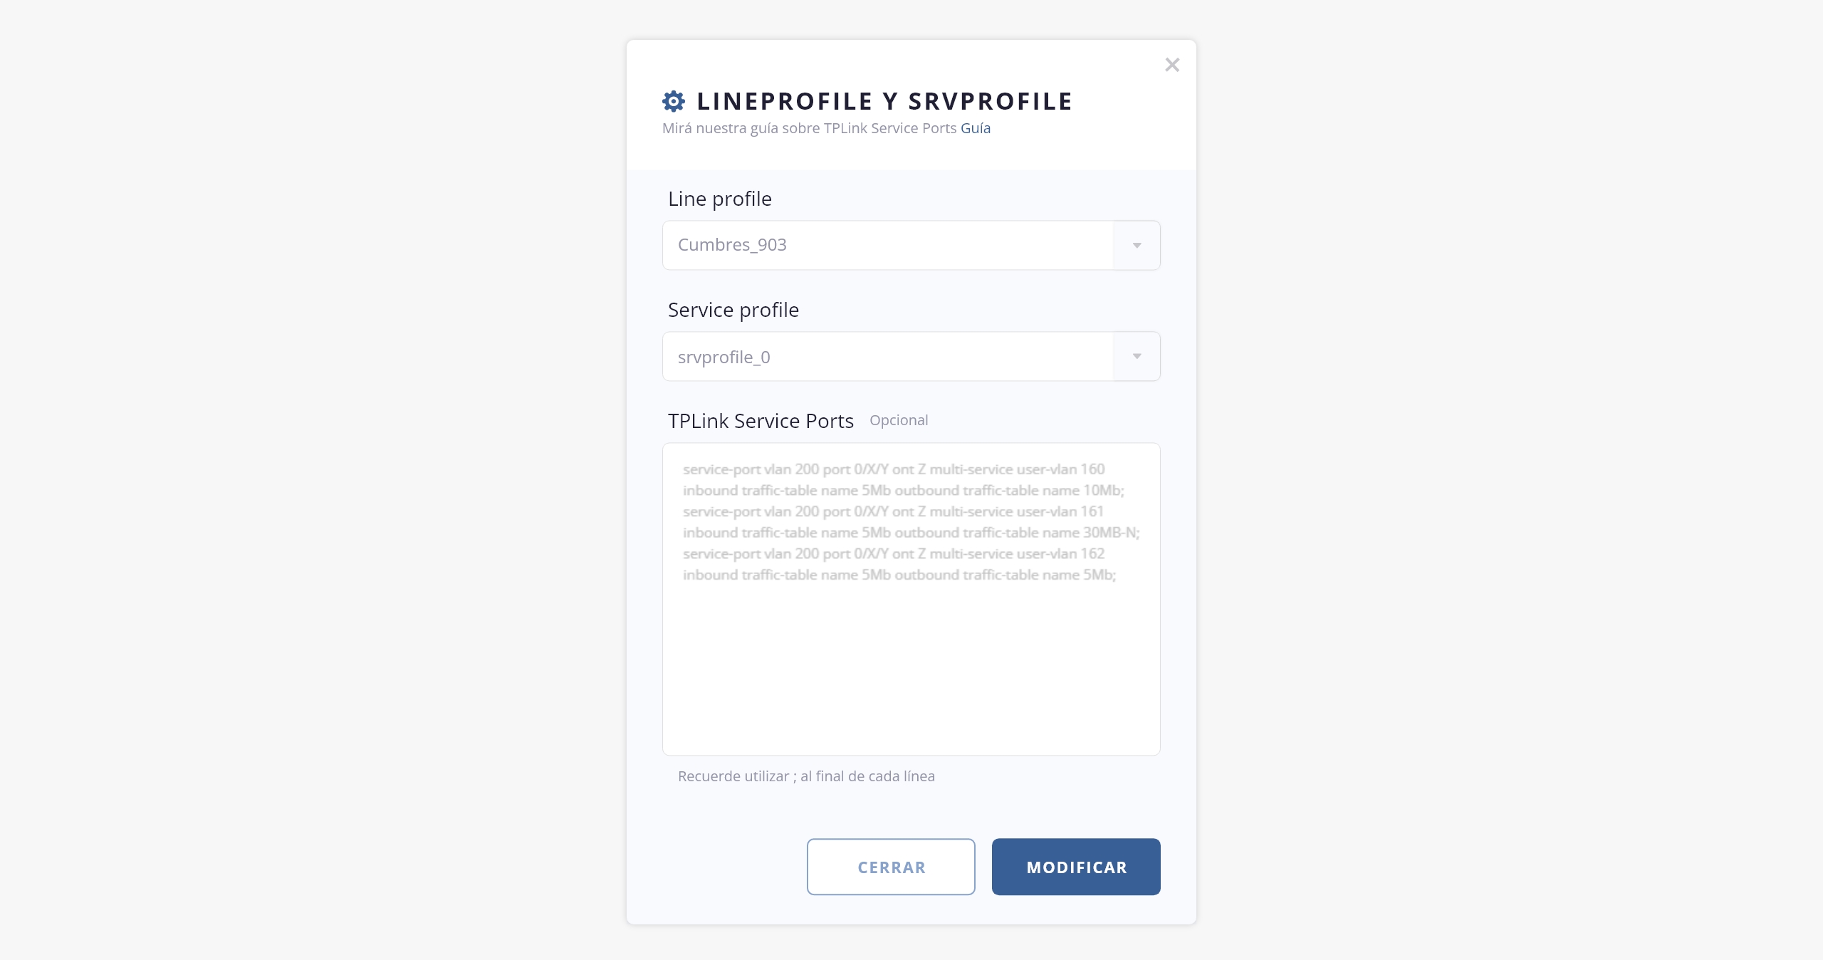
Task: Click the placeholder line ending in 30MB-N;
Action: pyautogui.click(x=911, y=533)
